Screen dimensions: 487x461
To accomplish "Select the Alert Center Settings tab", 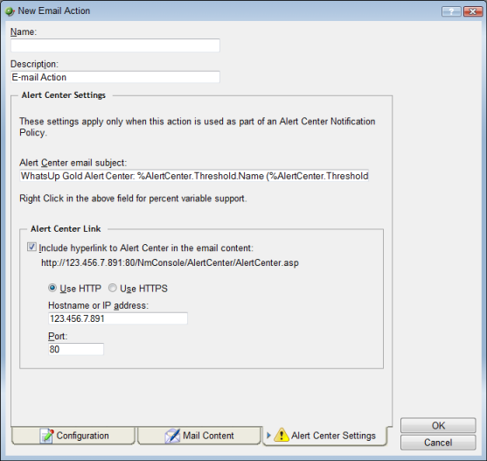I will click(325, 436).
